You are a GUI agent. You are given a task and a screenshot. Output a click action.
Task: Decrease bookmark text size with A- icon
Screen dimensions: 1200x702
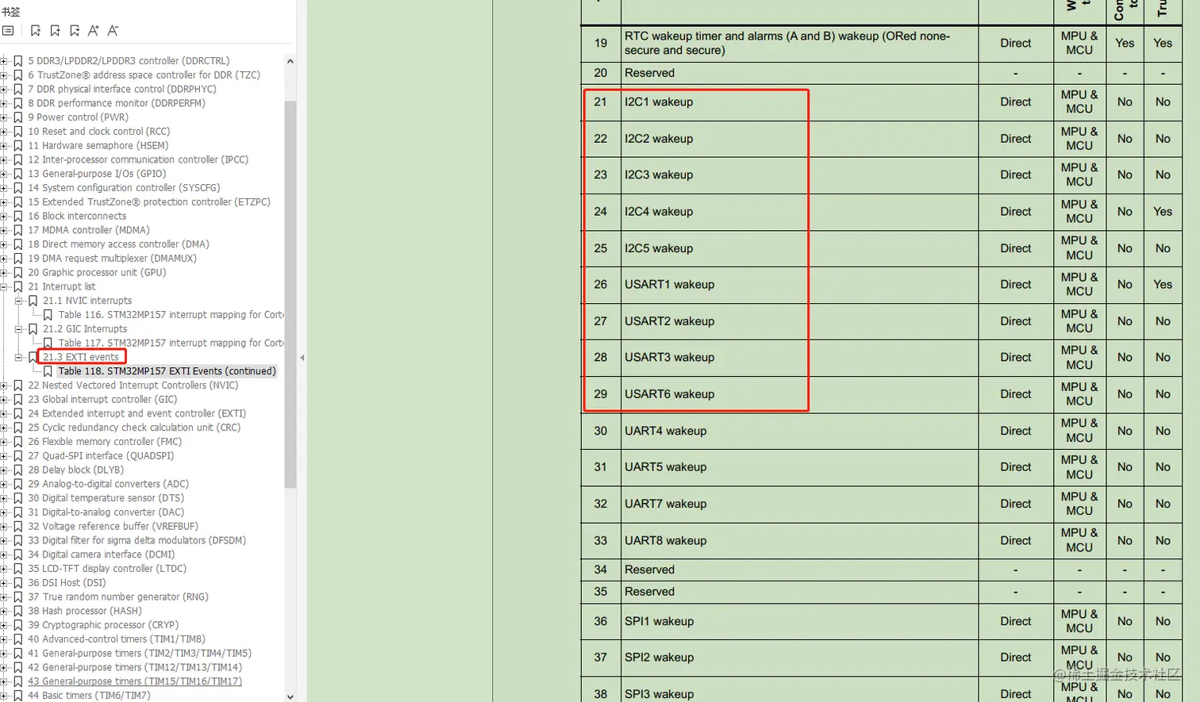(113, 31)
